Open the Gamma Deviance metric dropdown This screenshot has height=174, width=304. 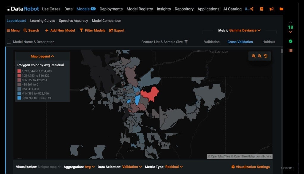245,30
